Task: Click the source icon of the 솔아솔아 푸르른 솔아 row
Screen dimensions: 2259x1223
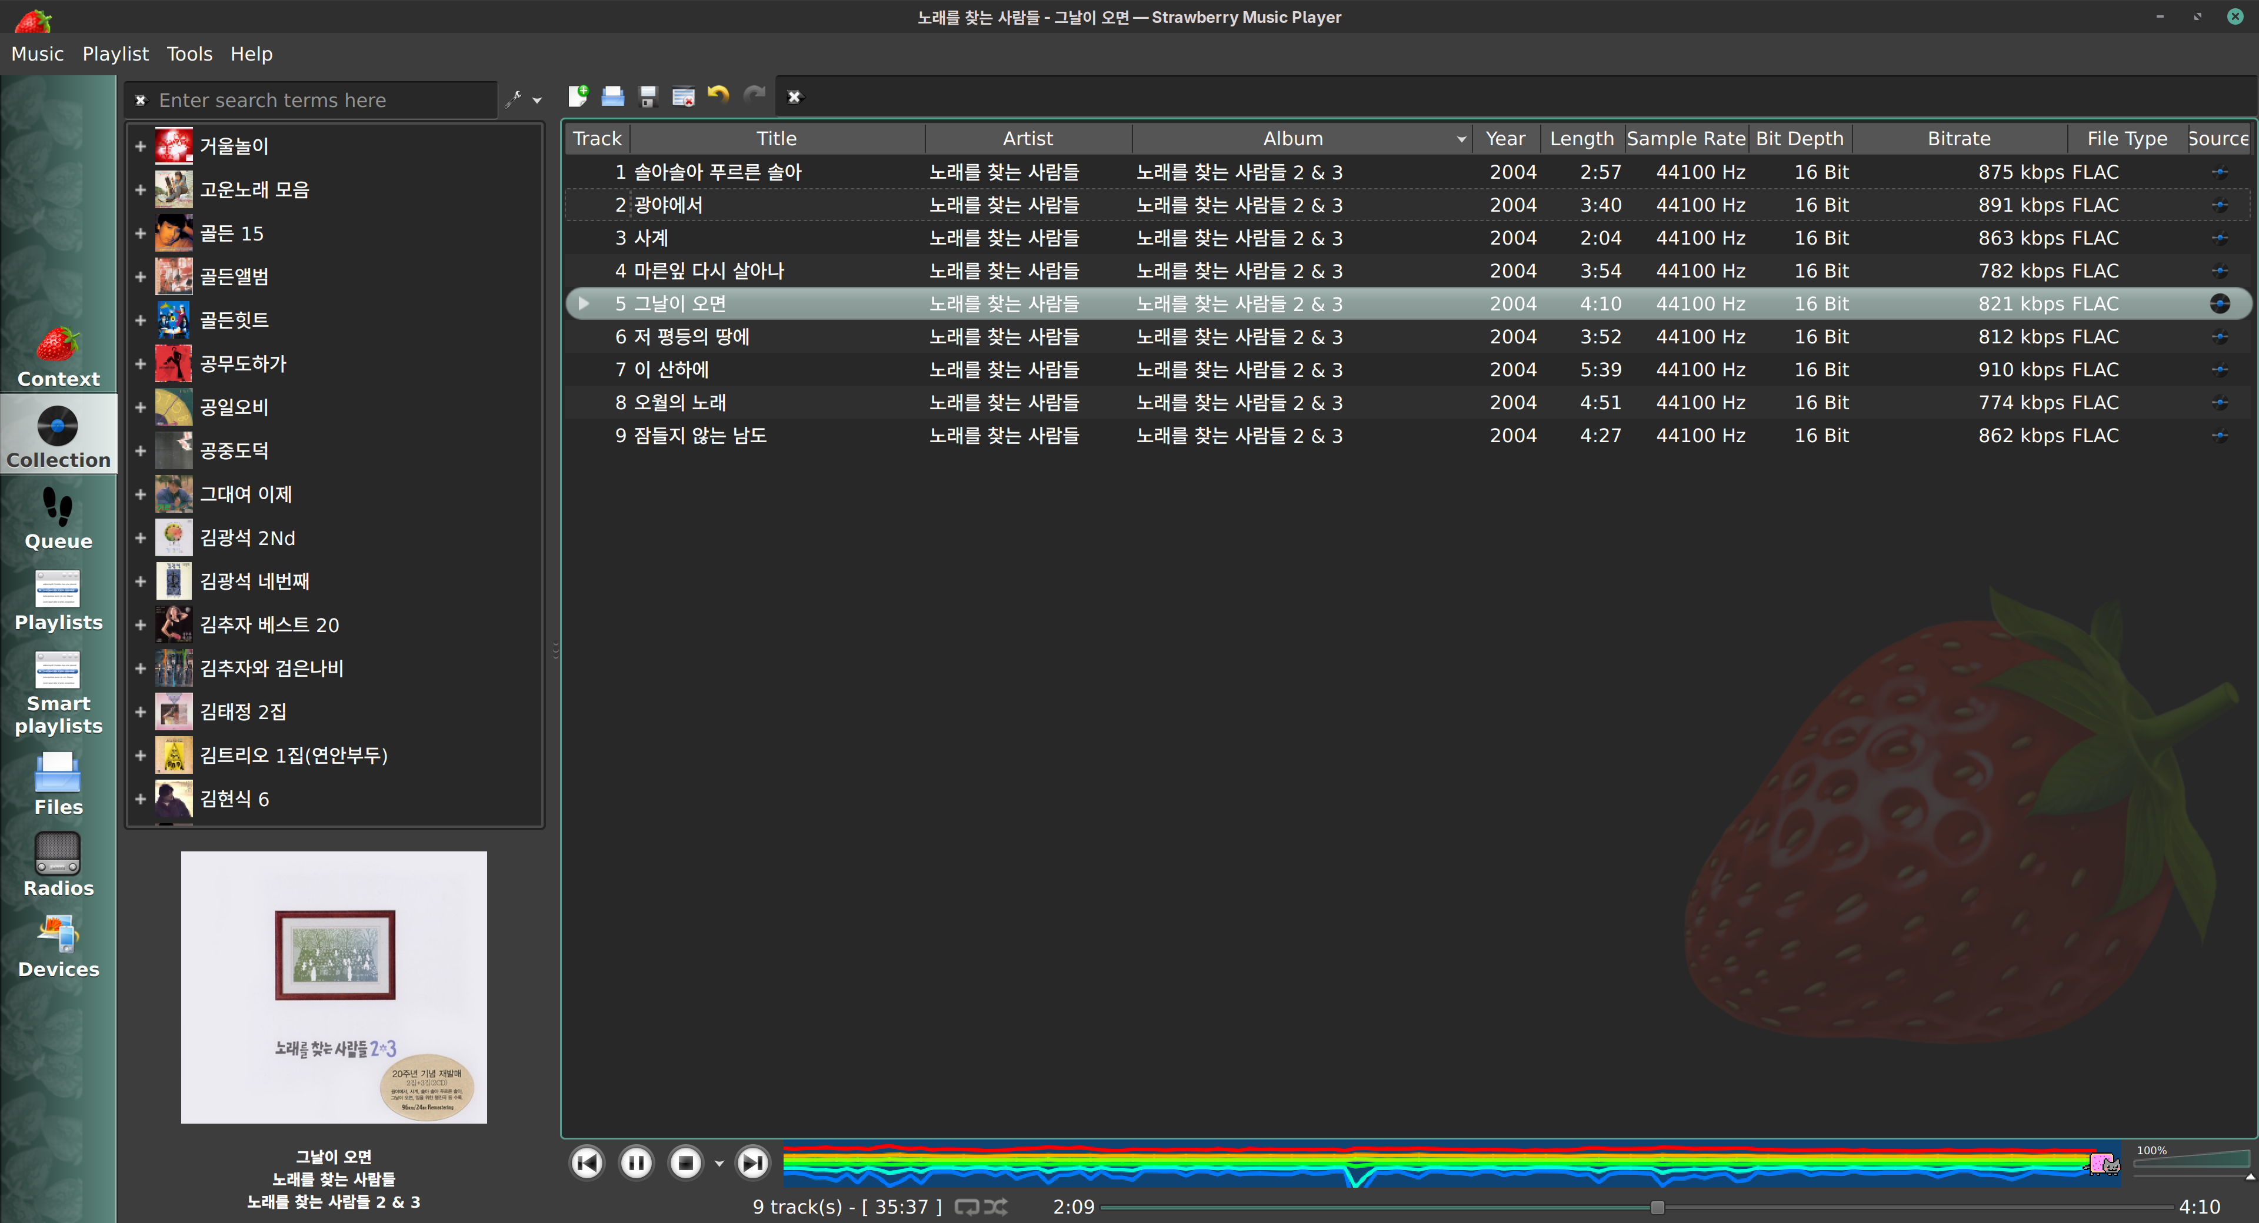Action: click(x=2220, y=173)
